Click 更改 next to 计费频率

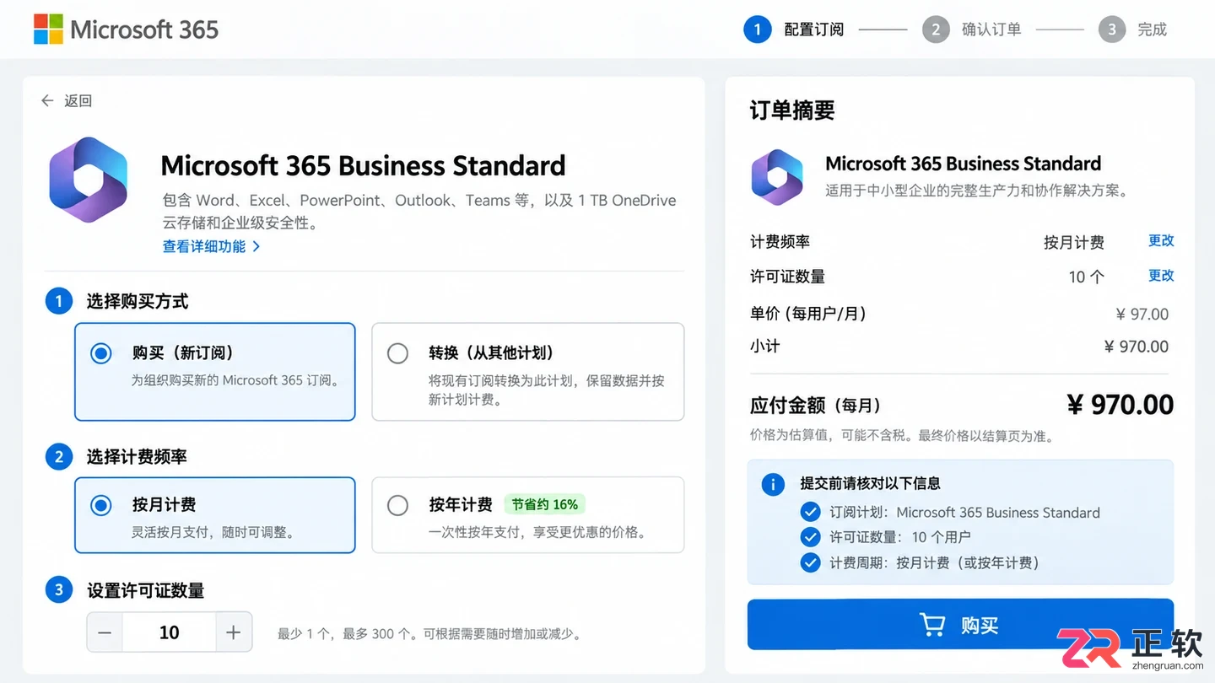pyautogui.click(x=1161, y=240)
